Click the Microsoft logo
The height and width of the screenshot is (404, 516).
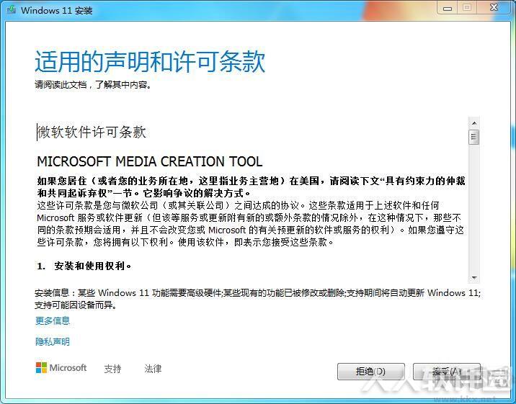pos(61,367)
